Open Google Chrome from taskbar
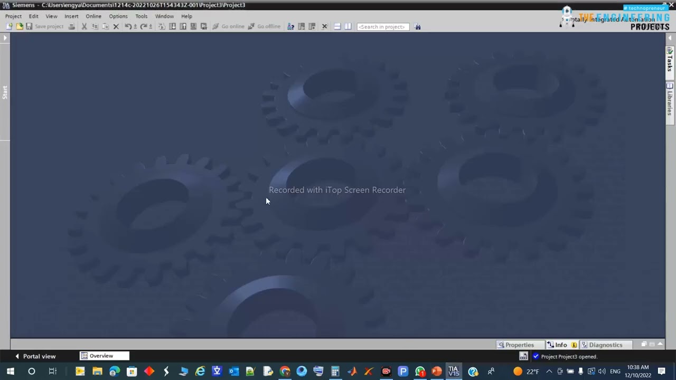The height and width of the screenshot is (380, 676). pos(285,372)
